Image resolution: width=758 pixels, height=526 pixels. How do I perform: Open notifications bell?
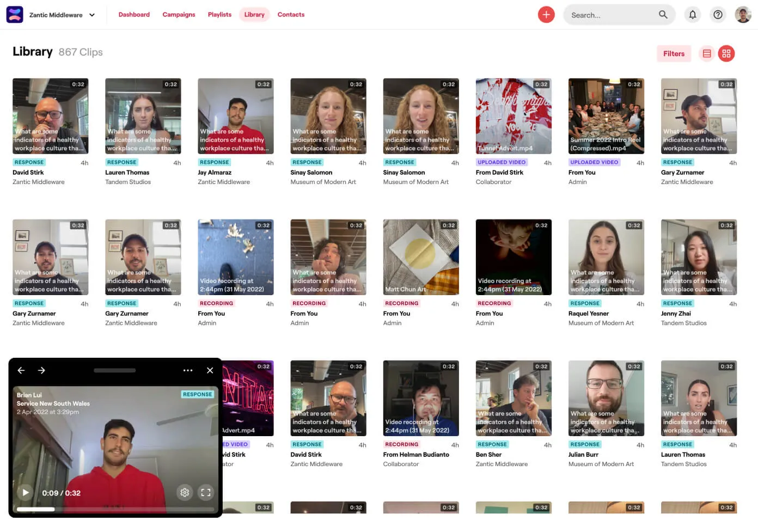point(693,15)
